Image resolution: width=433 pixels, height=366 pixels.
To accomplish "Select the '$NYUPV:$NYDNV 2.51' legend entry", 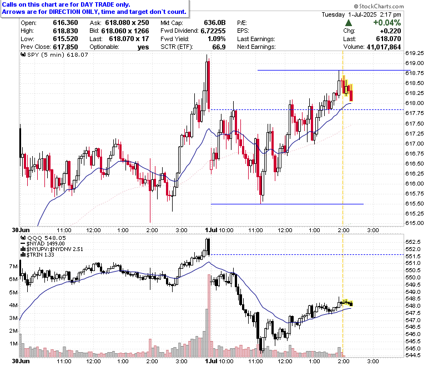I will (54, 249).
